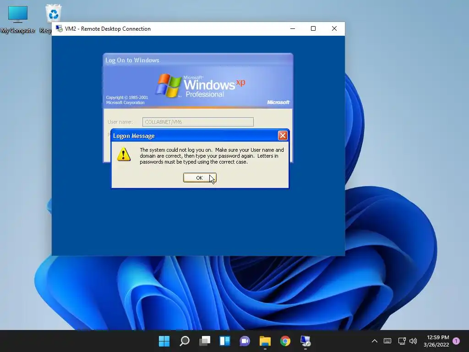Open clock showing 12:59 PM
The image size is (469, 352).
click(436, 341)
